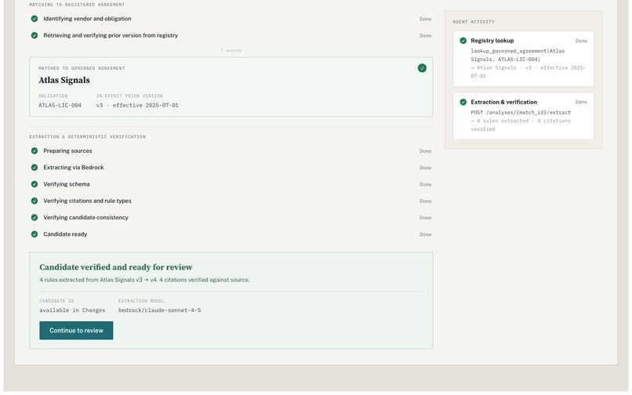Click the Agent Activity panel heading
This screenshot has height=395, width=632.
coord(474,22)
